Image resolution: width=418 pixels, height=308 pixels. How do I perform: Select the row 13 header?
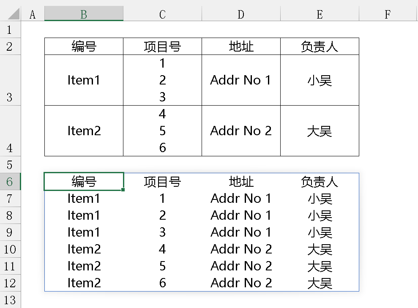point(10,300)
